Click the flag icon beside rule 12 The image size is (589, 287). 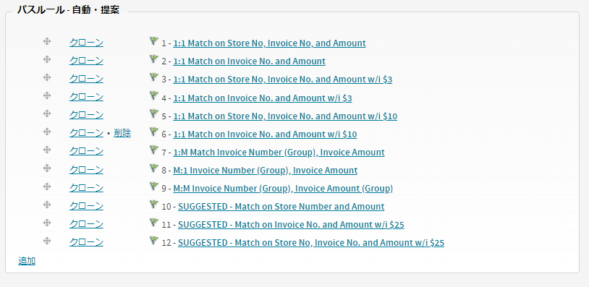click(x=154, y=240)
